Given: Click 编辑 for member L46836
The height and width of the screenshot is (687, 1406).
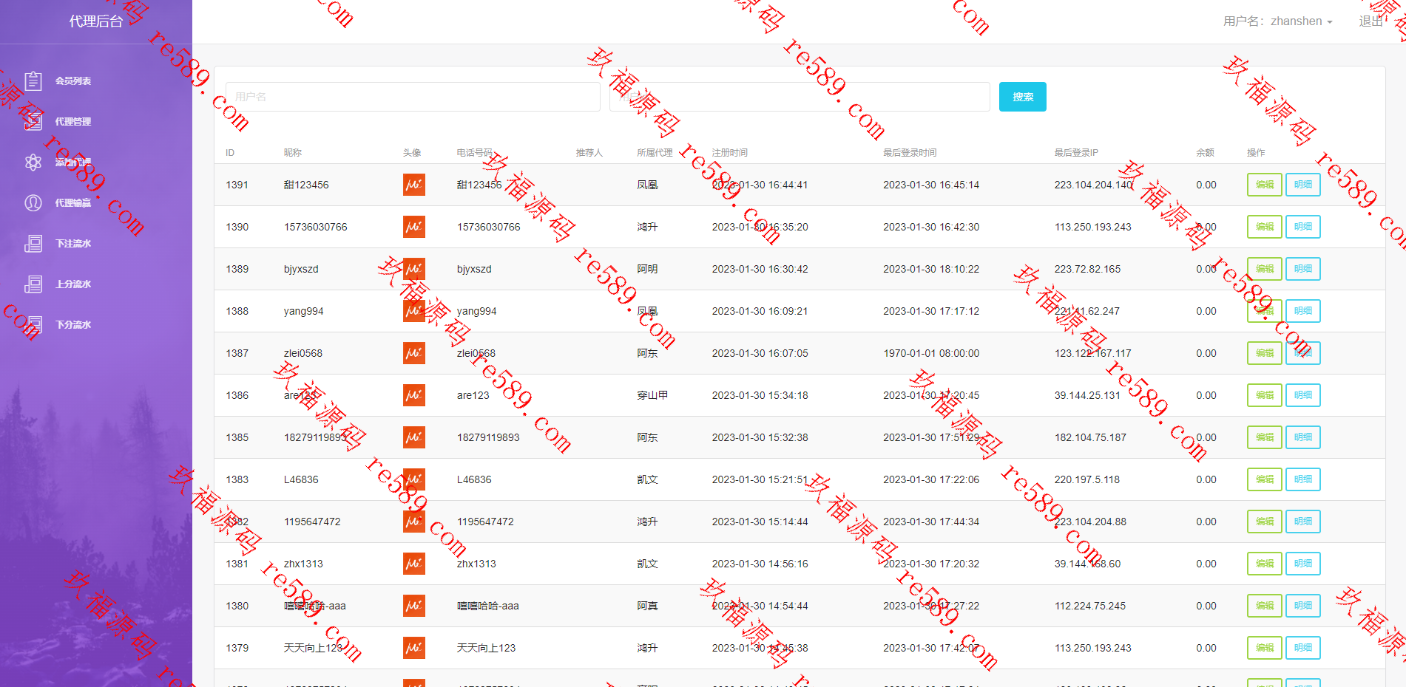Looking at the screenshot, I should pos(1265,479).
